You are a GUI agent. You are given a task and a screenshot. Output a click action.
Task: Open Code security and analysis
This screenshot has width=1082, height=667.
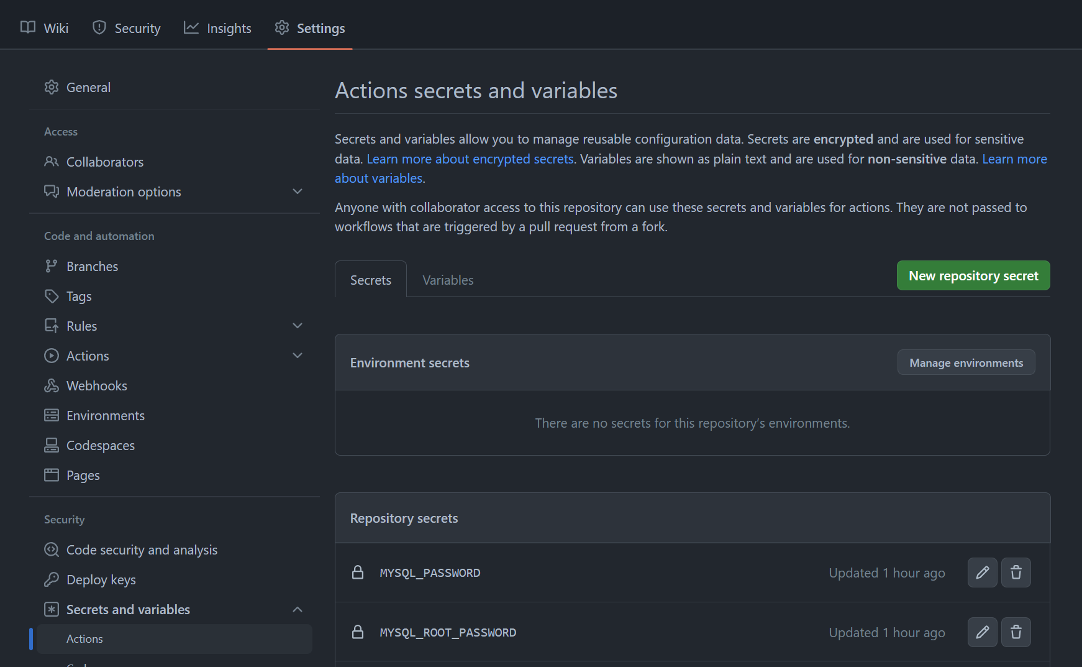tap(175, 550)
